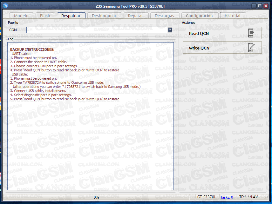Switch to the Modelo tab

21,16
